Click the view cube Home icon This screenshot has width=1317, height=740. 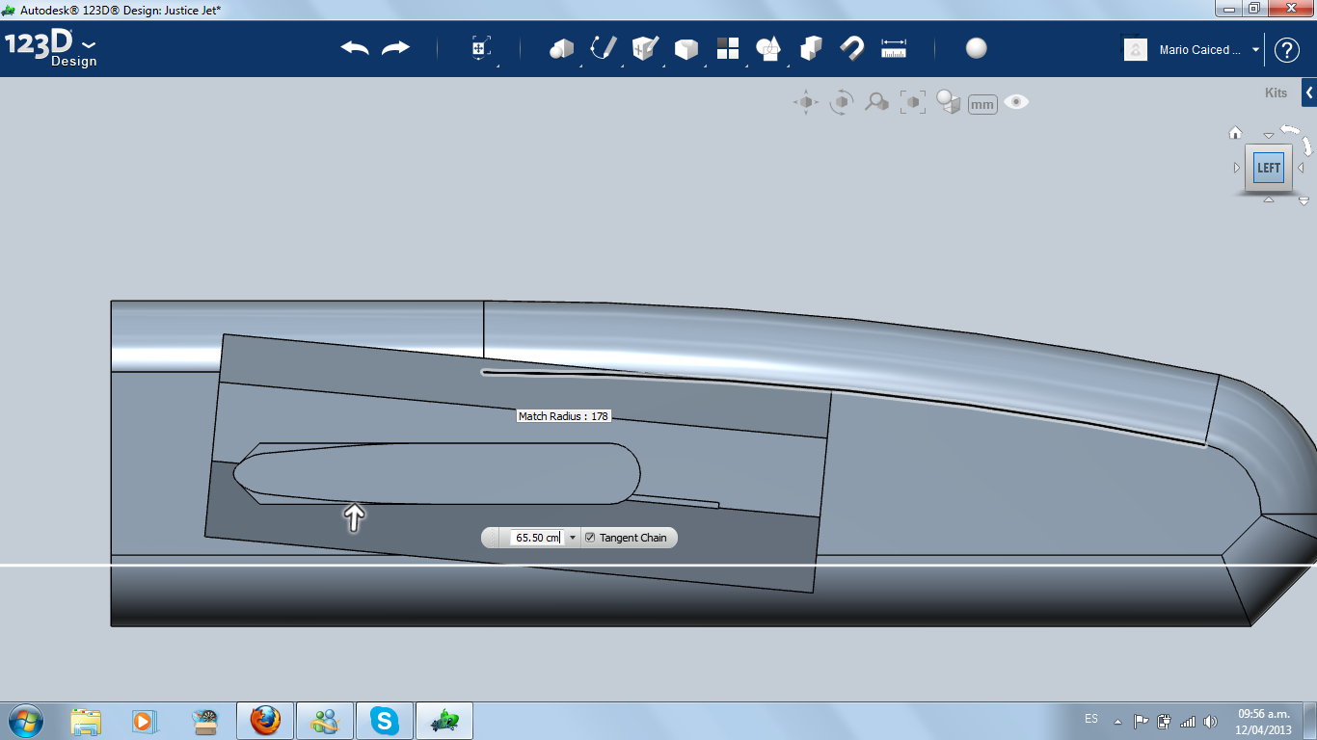pos(1235,133)
